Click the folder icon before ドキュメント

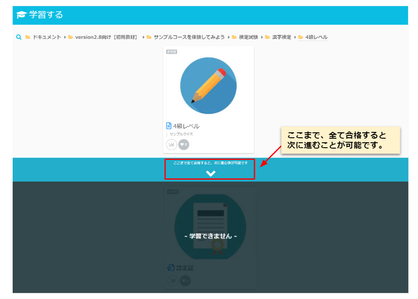(28, 37)
